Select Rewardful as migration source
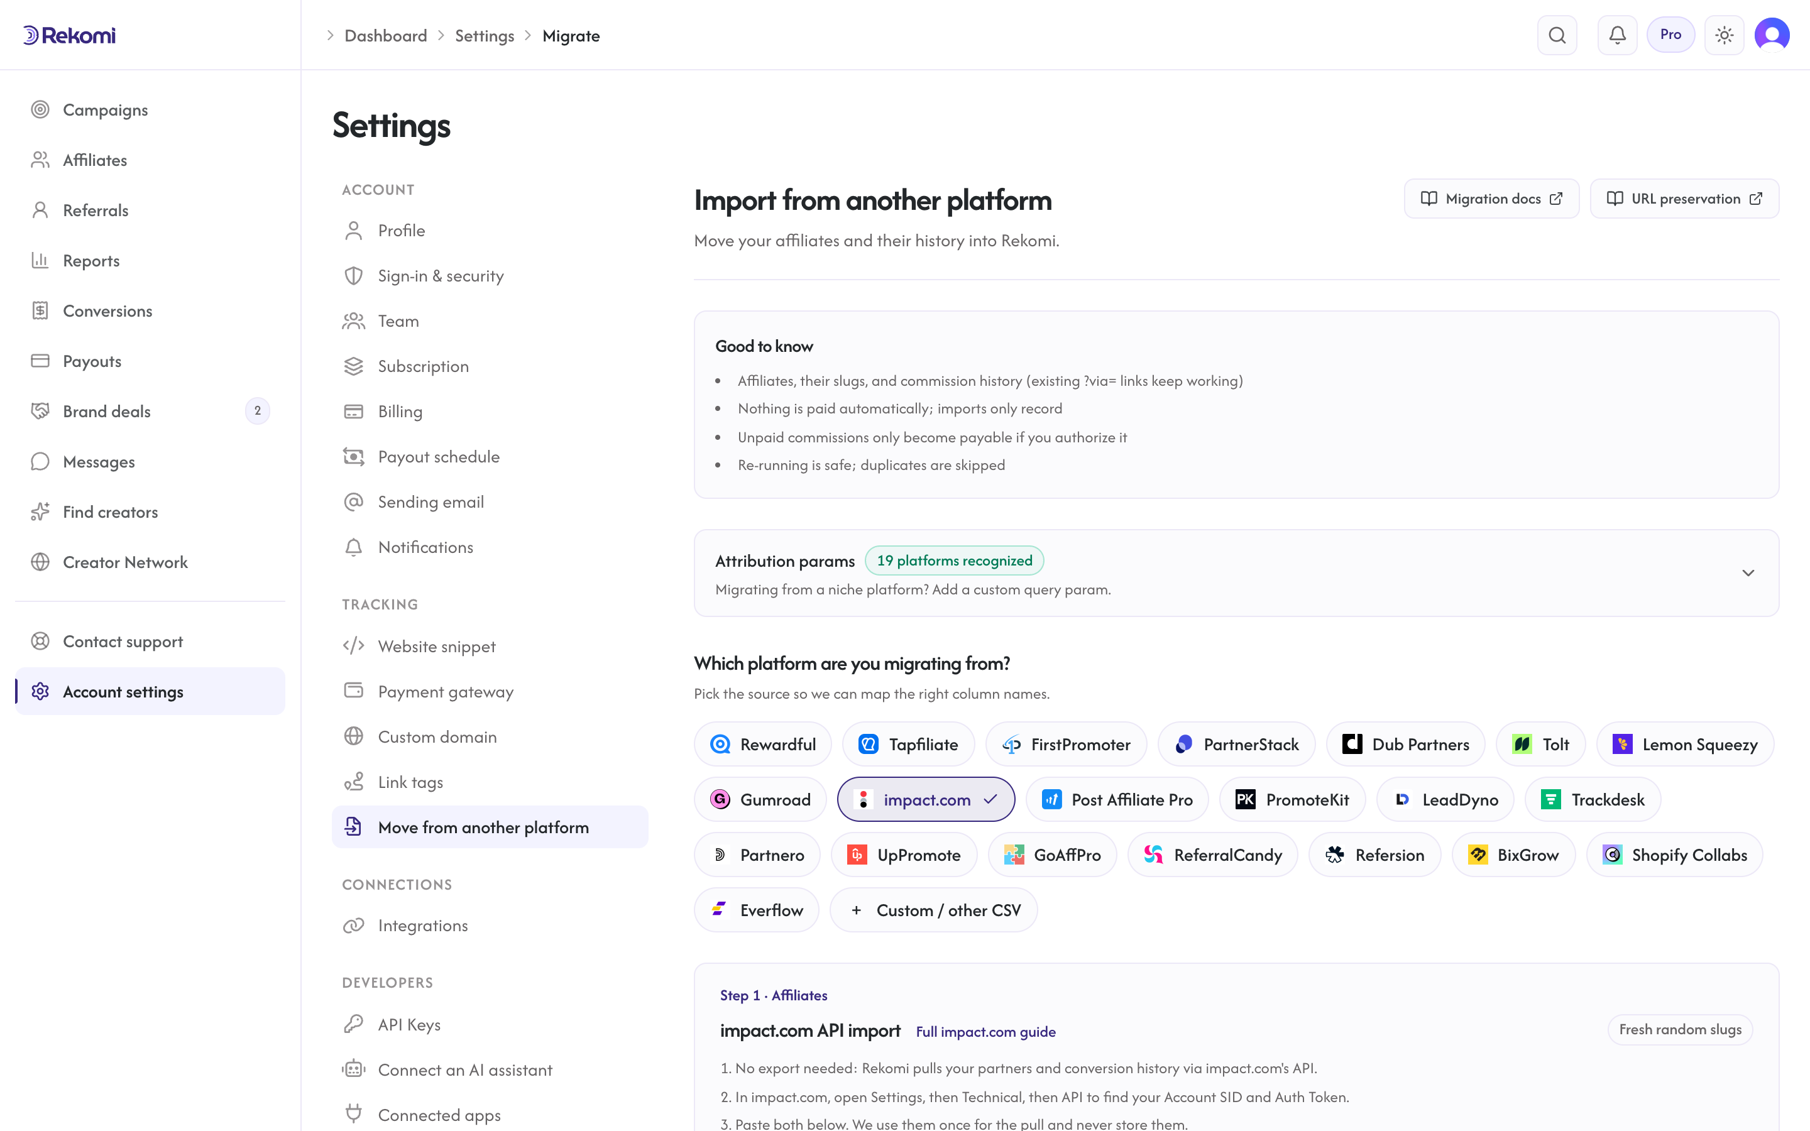 click(x=762, y=745)
